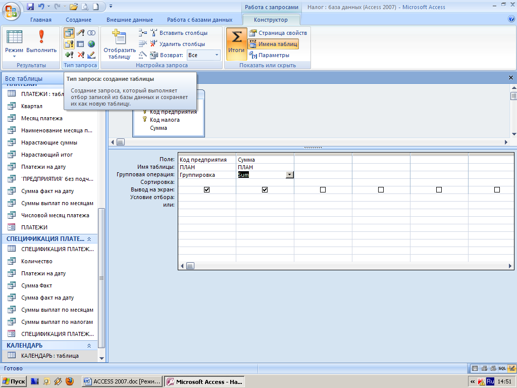
Task: Open Access help question mark icon
Action: click(511, 19)
